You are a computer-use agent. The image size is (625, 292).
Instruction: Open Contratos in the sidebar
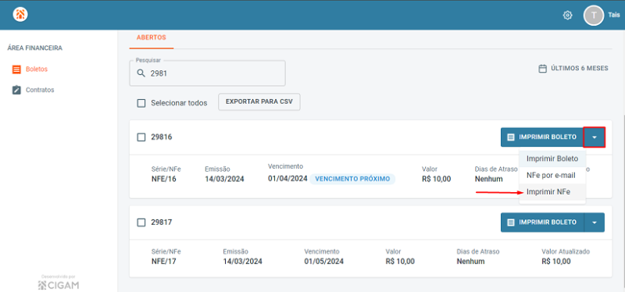pyautogui.click(x=40, y=90)
